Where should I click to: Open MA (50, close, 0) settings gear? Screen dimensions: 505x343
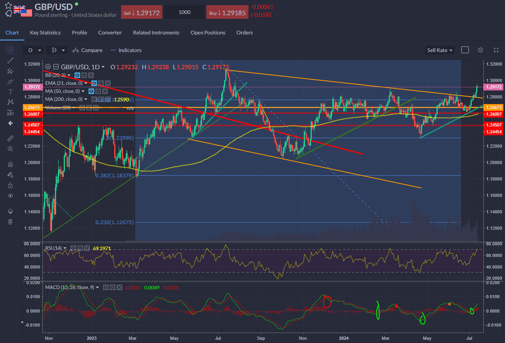[x=98, y=91]
